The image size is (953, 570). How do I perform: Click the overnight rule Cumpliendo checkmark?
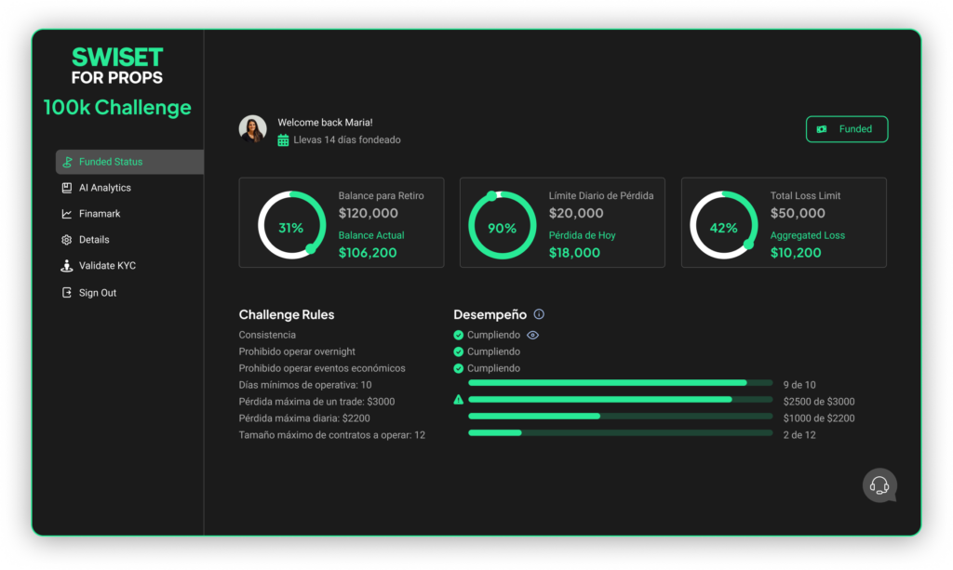[x=458, y=351]
